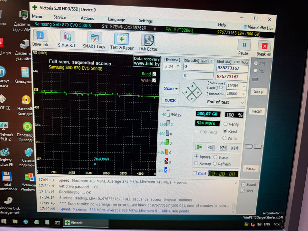Viewport: 308px width, 231px height.
Task: Click the Start LBA input field
Action: point(199,67)
